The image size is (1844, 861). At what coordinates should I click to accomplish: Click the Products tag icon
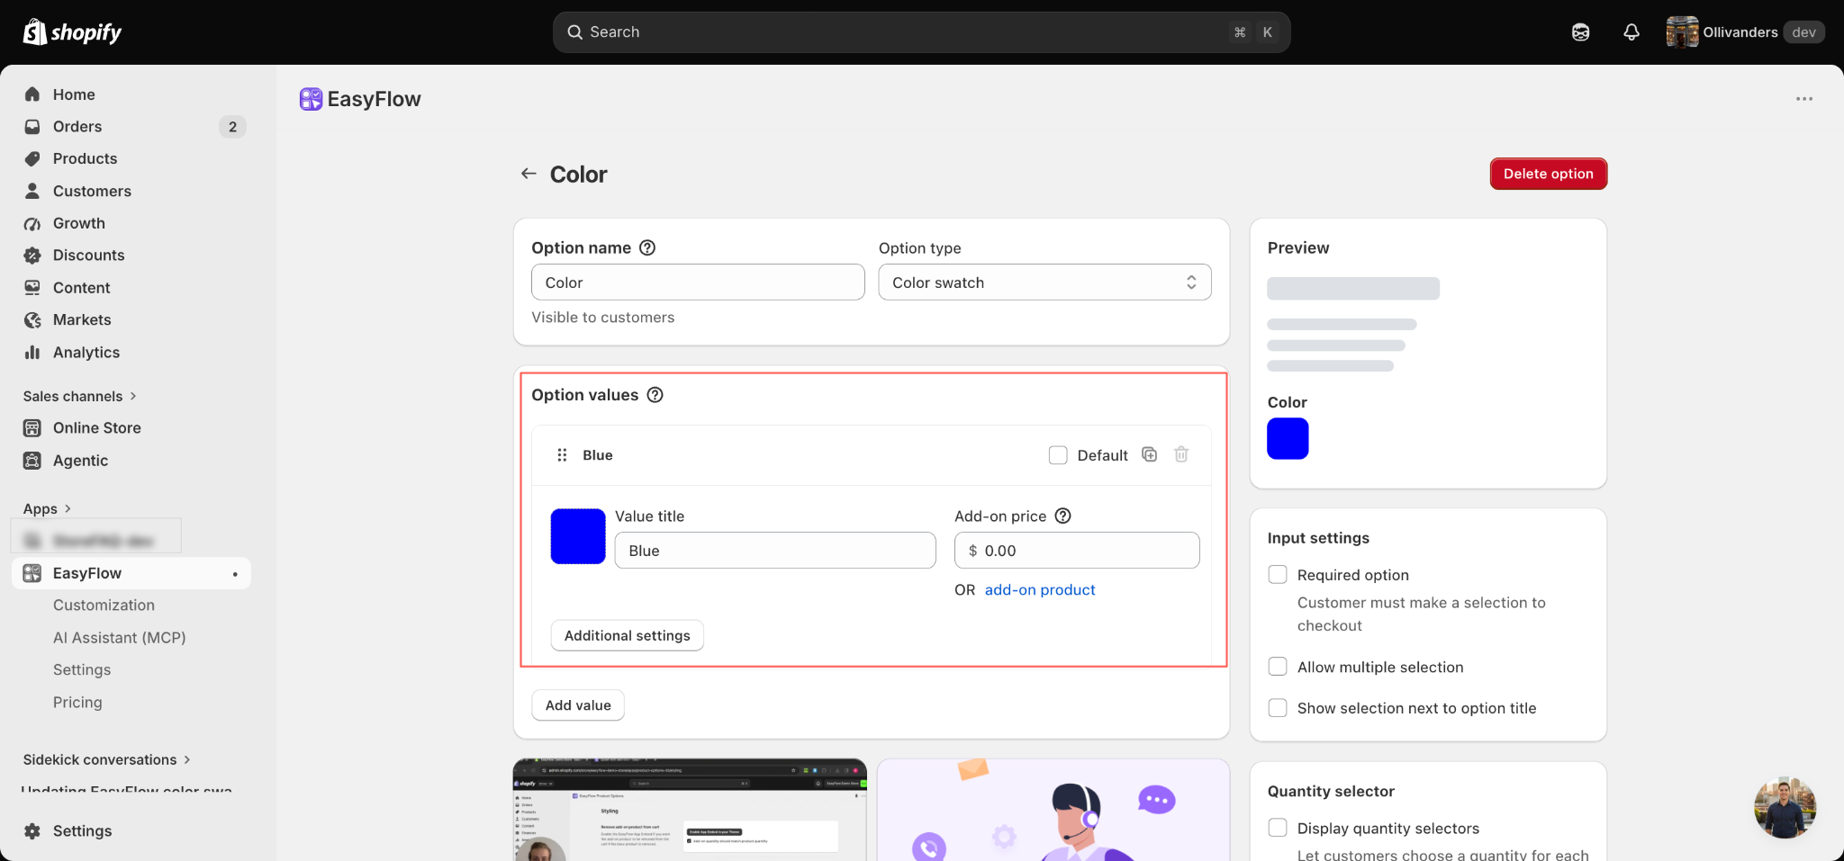[32, 158]
